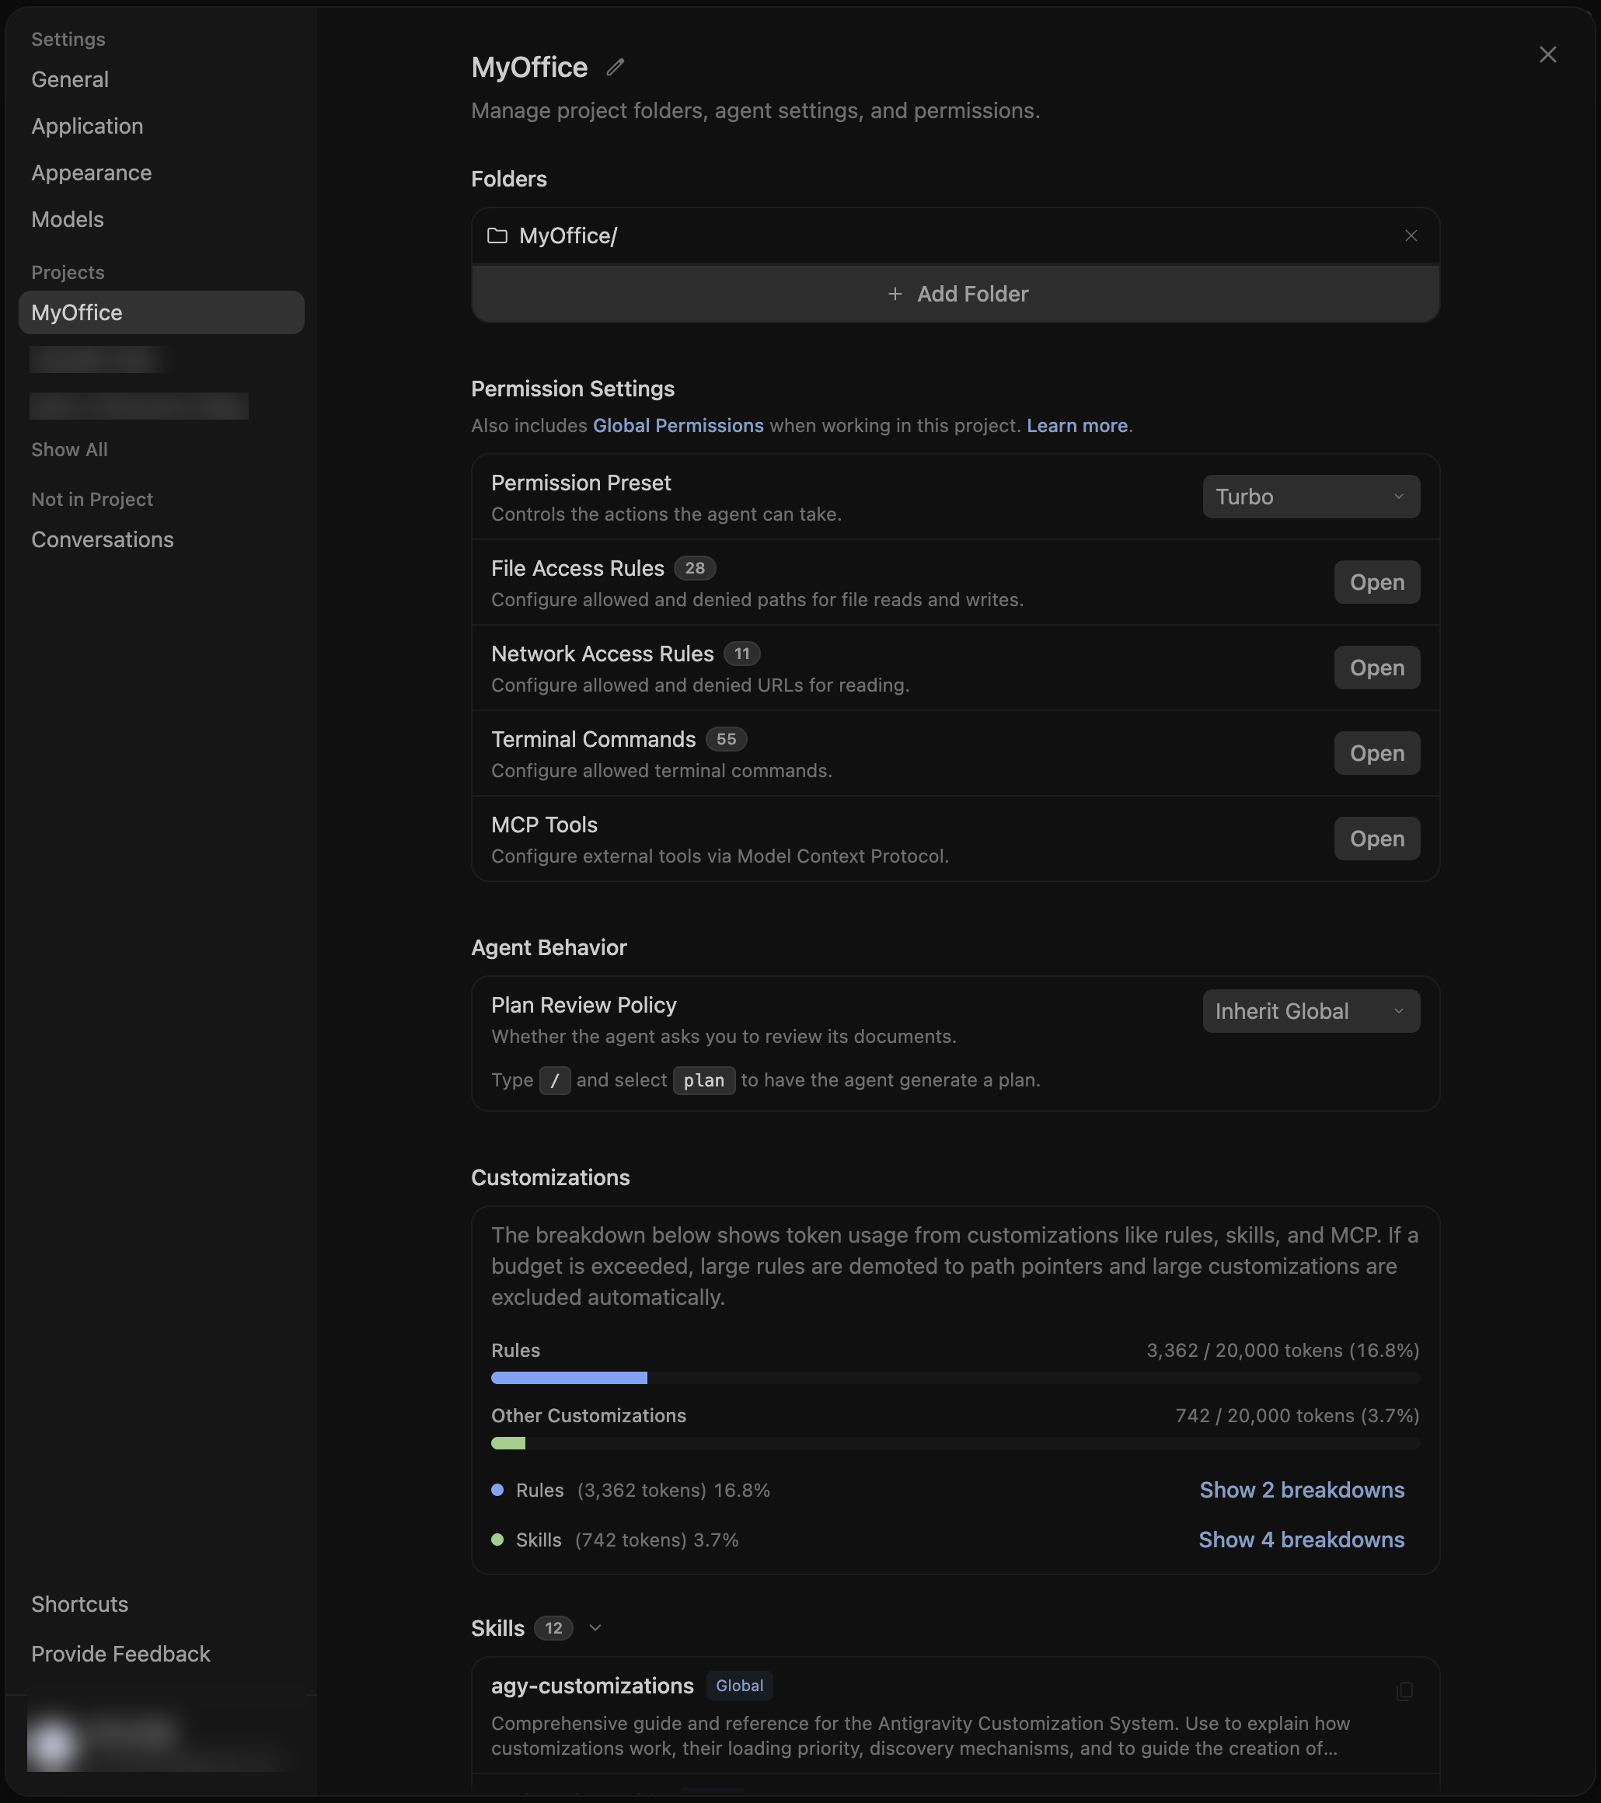1601x1803 pixels.
Task: Show 4 breakdowns for Skills
Action: [1301, 1540]
